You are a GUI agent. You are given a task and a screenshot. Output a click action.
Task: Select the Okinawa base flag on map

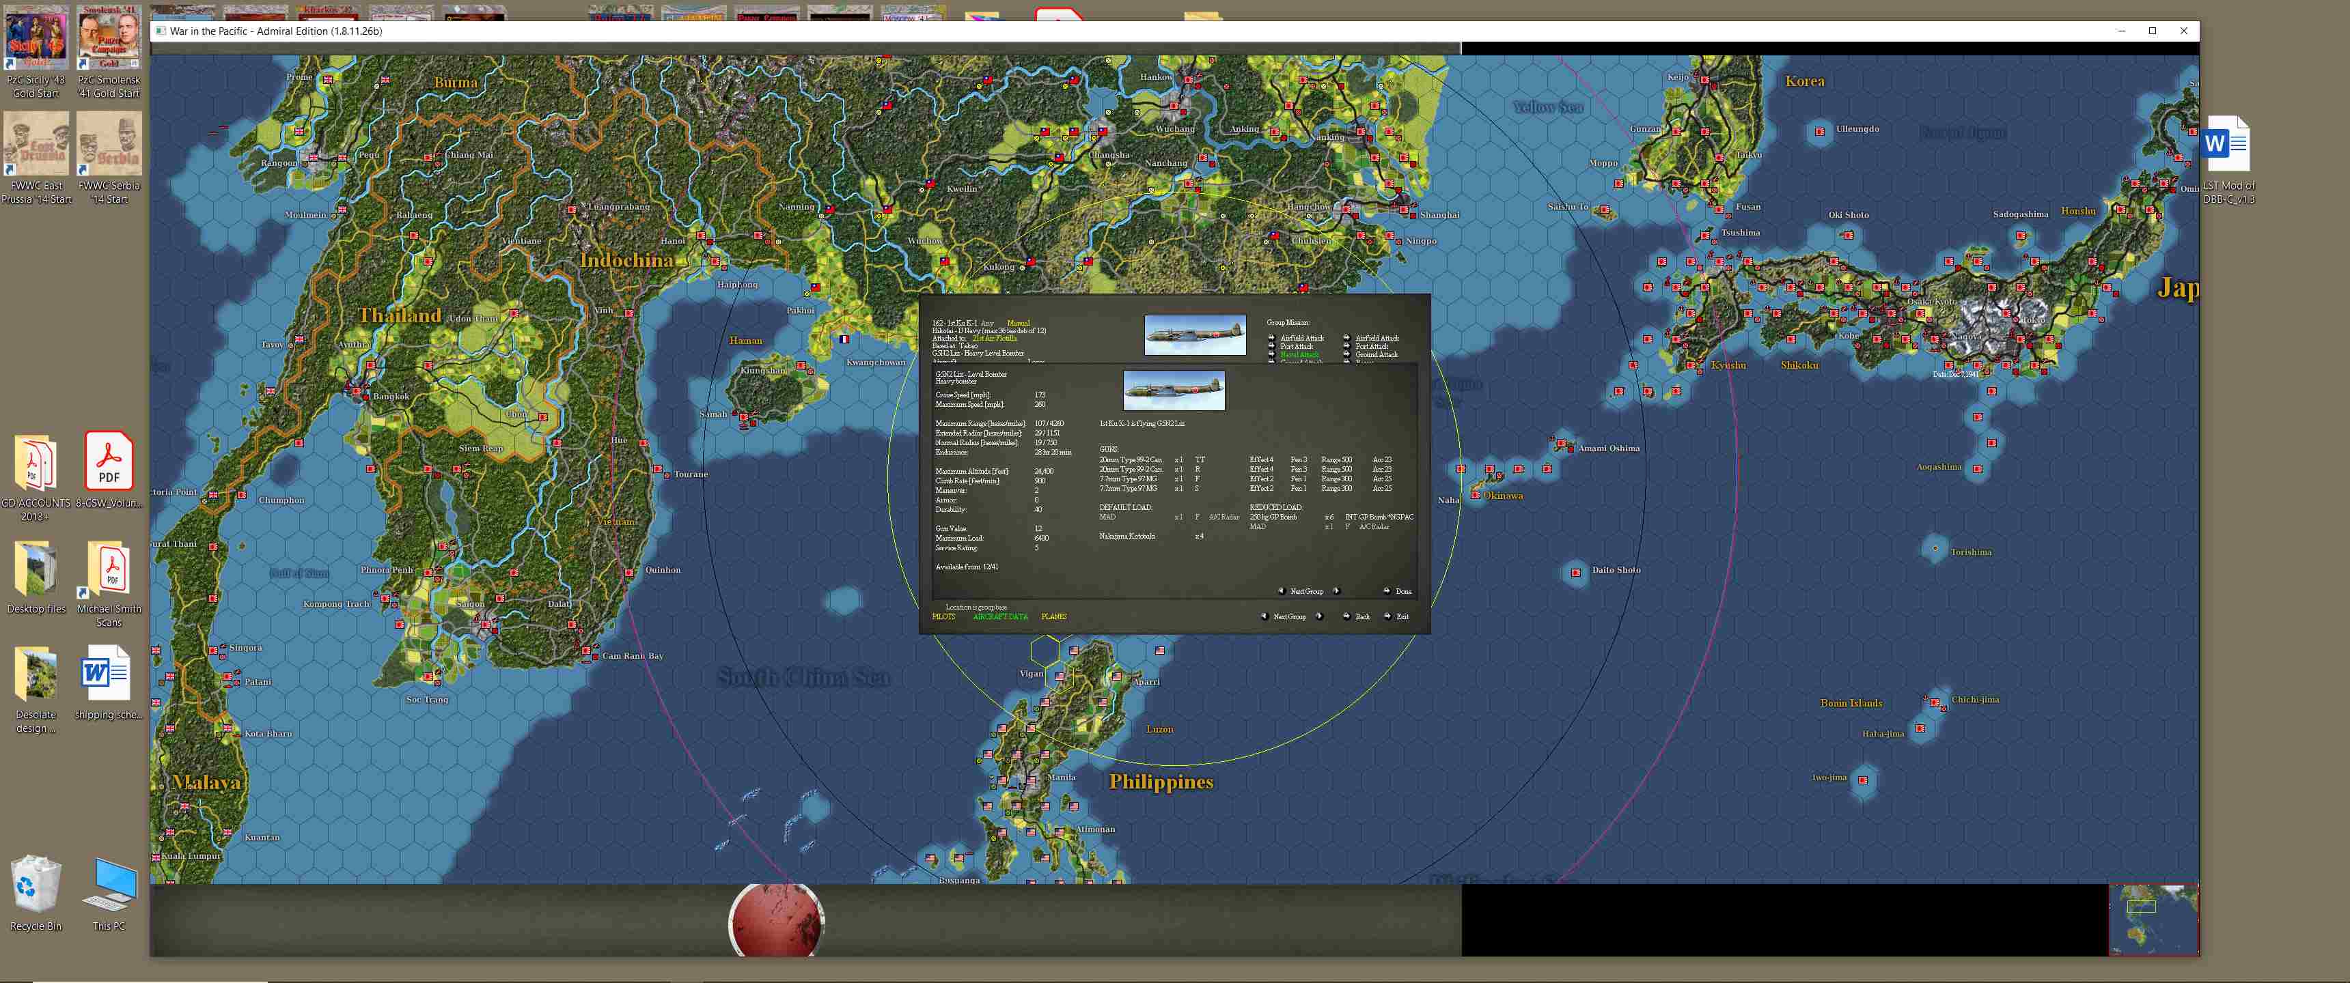coord(1475,496)
